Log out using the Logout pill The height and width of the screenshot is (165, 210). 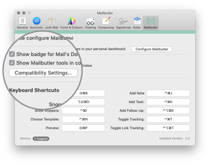coord(41,139)
